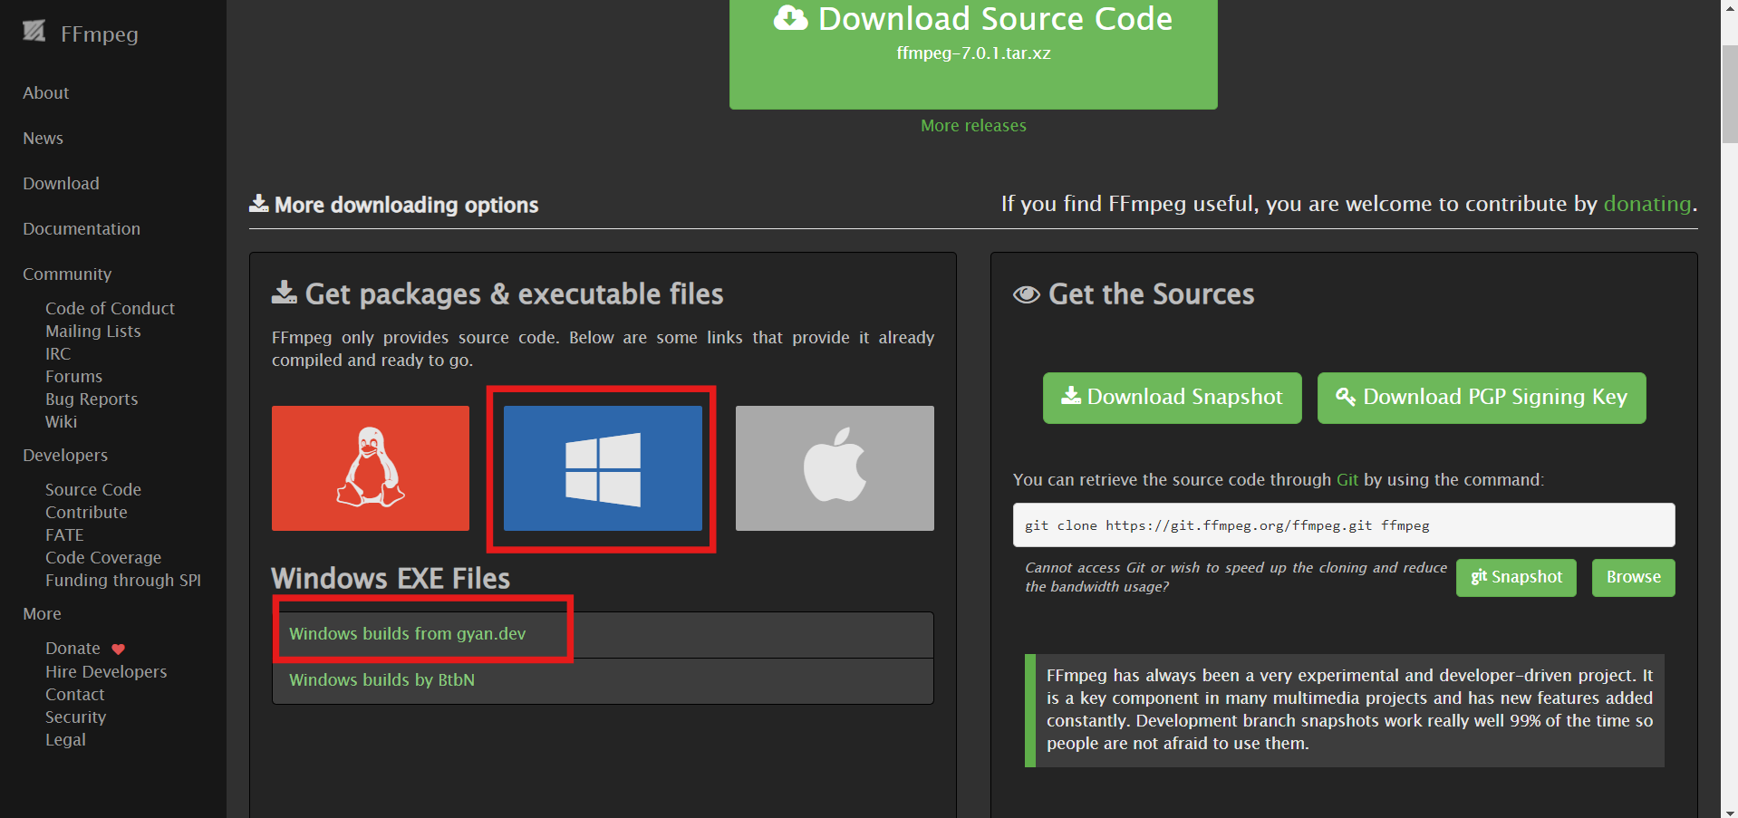Open the IRC link

(58, 353)
